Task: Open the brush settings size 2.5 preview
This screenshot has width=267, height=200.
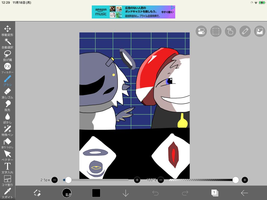Action: point(67,193)
